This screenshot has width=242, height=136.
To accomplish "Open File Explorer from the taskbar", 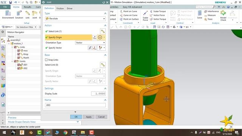I will pyautogui.click(x=83, y=133).
